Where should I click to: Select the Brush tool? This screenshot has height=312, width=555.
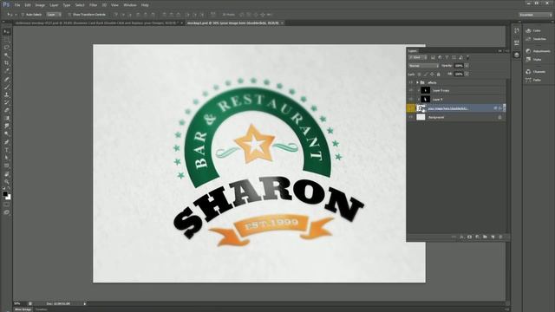pos(6,87)
